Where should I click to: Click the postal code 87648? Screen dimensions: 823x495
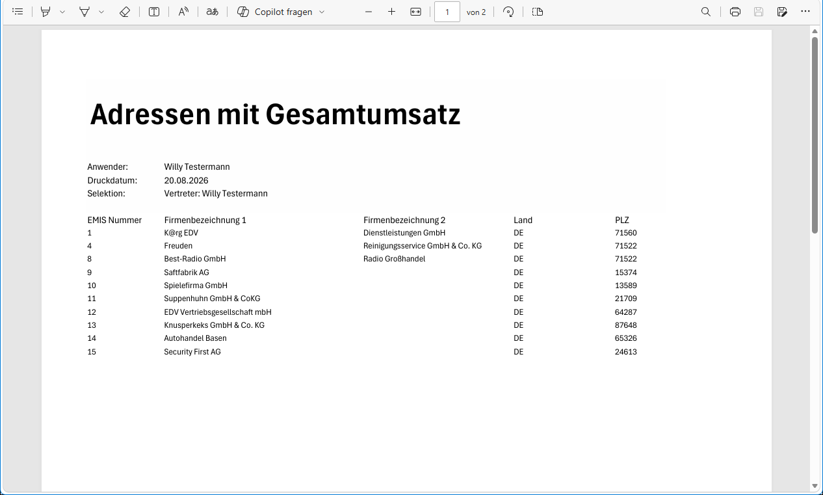click(x=626, y=325)
